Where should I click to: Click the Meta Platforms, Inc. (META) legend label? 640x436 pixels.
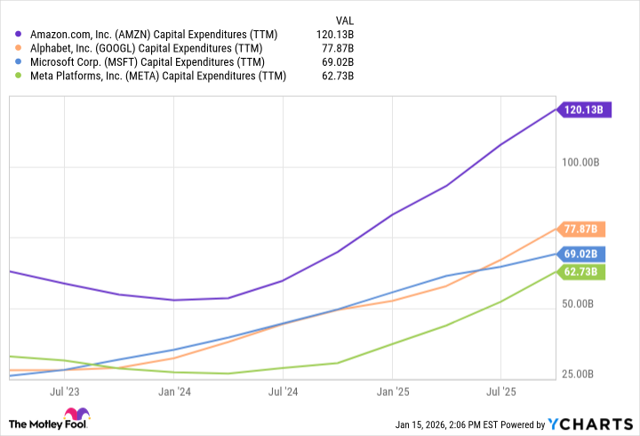[158, 77]
